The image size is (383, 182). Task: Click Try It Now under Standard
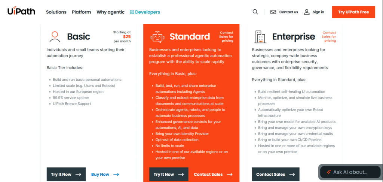click(x=168, y=174)
